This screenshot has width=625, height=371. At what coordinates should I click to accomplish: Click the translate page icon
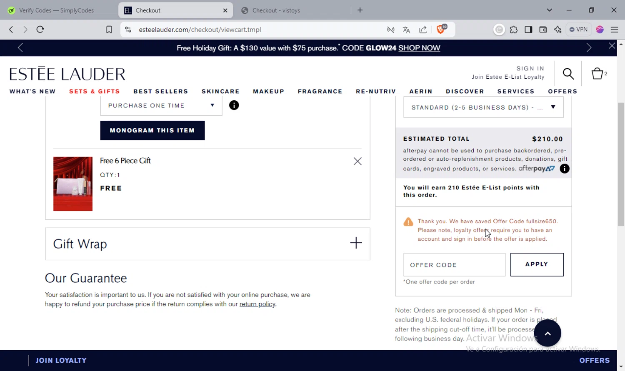(x=407, y=30)
